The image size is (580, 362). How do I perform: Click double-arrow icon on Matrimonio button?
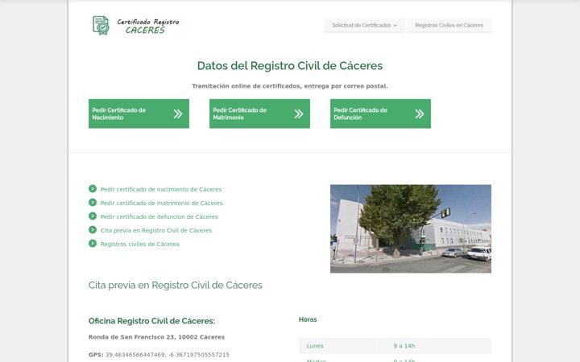click(299, 113)
